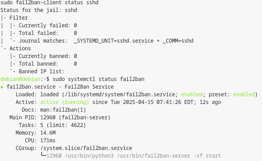Click the green status dot before fail2ban.service
The height and width of the screenshot is (161, 262).
2,87
